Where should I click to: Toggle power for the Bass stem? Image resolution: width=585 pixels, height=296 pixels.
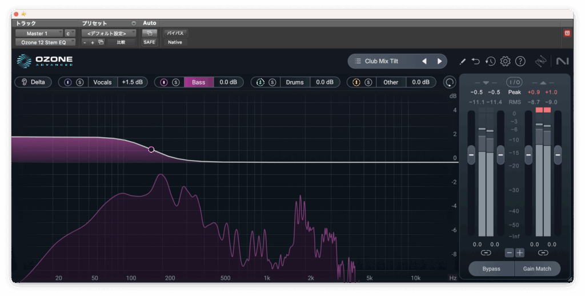pyautogui.click(x=164, y=82)
